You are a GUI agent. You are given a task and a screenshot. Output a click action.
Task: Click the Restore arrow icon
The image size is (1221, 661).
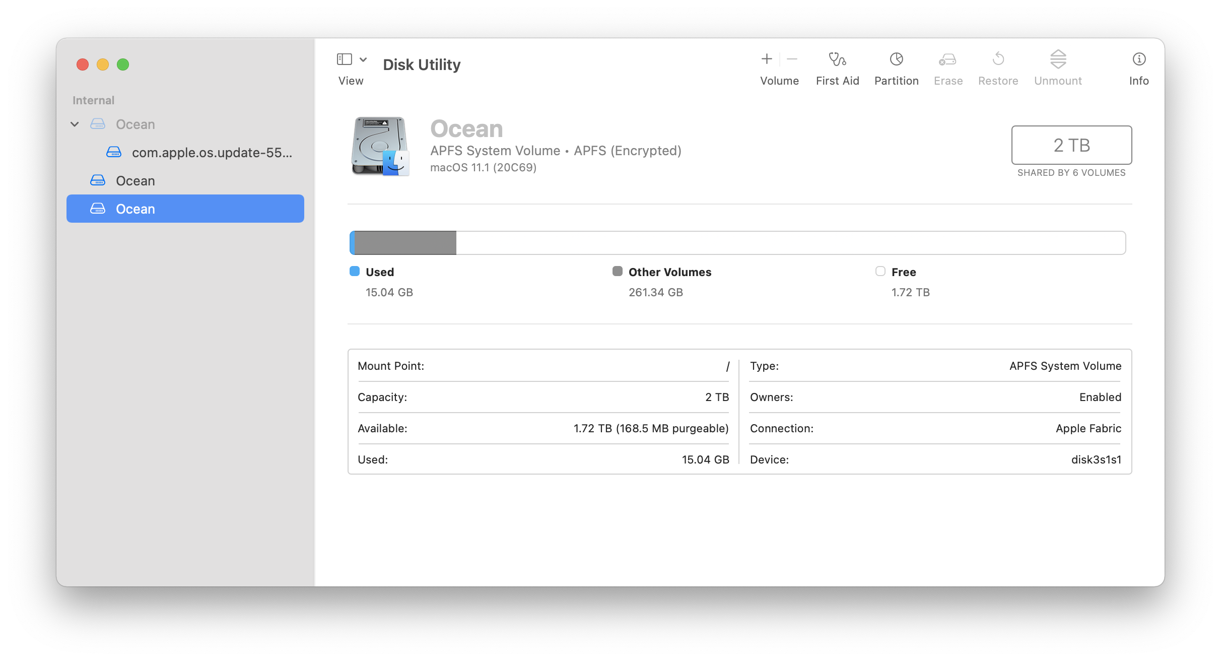coord(998,59)
